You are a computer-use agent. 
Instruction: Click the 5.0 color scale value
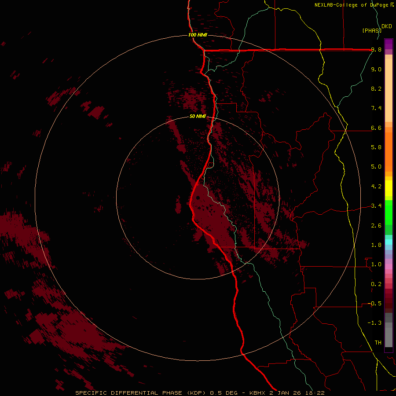click(376, 167)
